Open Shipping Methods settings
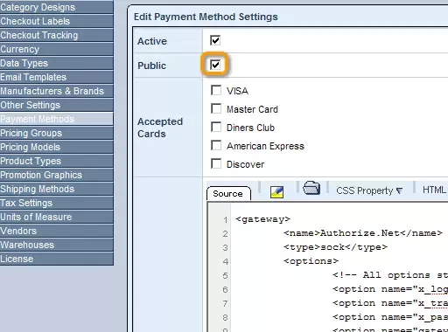 pos(57,189)
